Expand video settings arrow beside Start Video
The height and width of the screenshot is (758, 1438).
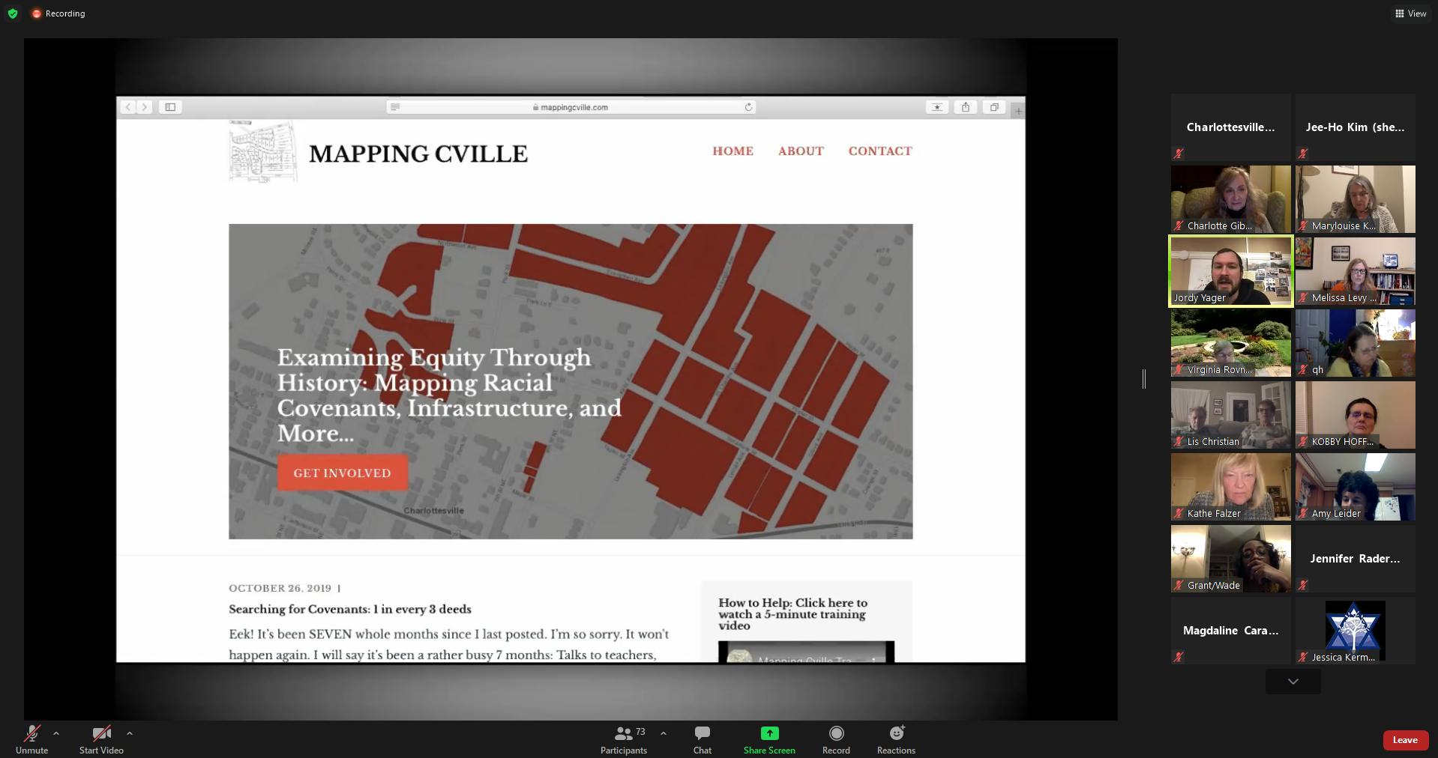tap(130, 733)
